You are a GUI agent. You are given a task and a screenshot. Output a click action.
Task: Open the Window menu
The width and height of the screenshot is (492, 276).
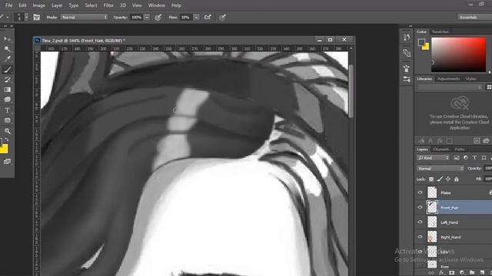click(157, 5)
